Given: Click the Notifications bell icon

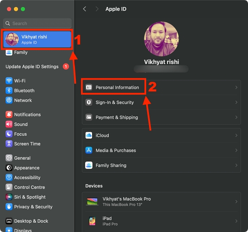Looking at the screenshot, I should 9,115.
